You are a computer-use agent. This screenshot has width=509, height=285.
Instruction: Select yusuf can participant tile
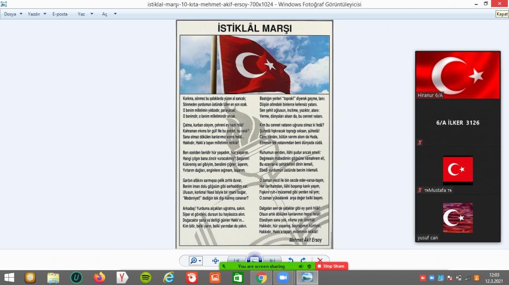point(457,218)
